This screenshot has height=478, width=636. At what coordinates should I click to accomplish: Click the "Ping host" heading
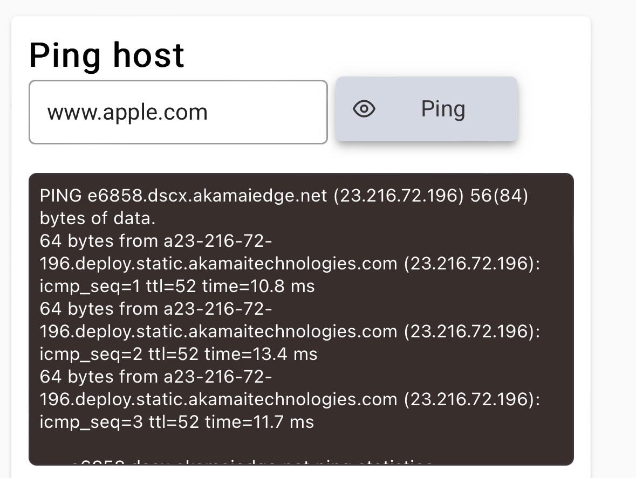click(x=107, y=55)
